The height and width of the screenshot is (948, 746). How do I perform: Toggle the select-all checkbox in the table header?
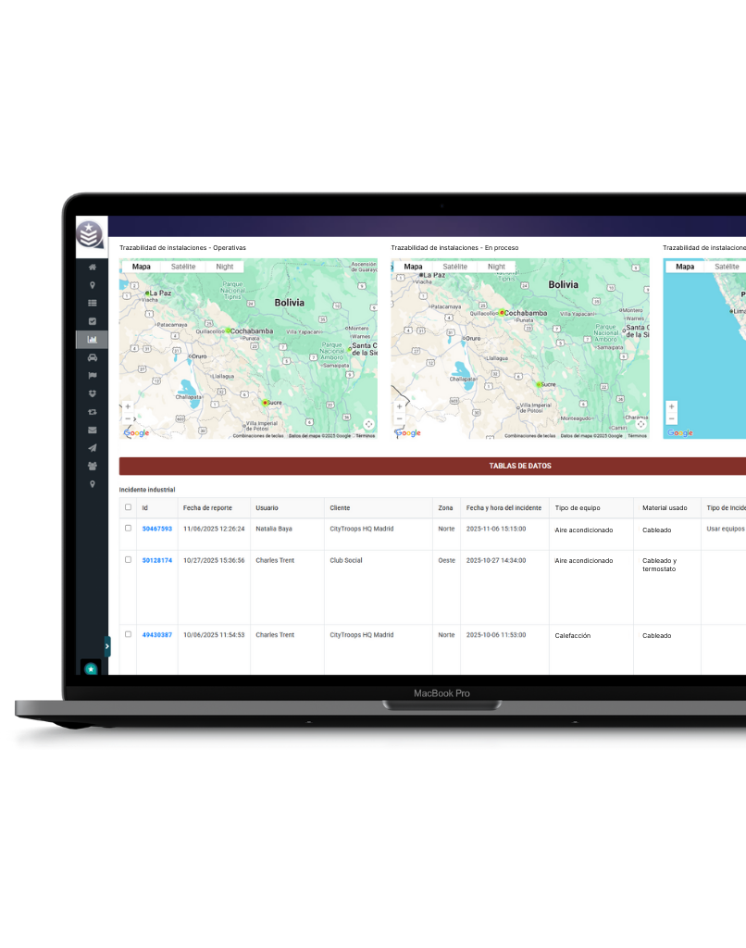click(128, 507)
